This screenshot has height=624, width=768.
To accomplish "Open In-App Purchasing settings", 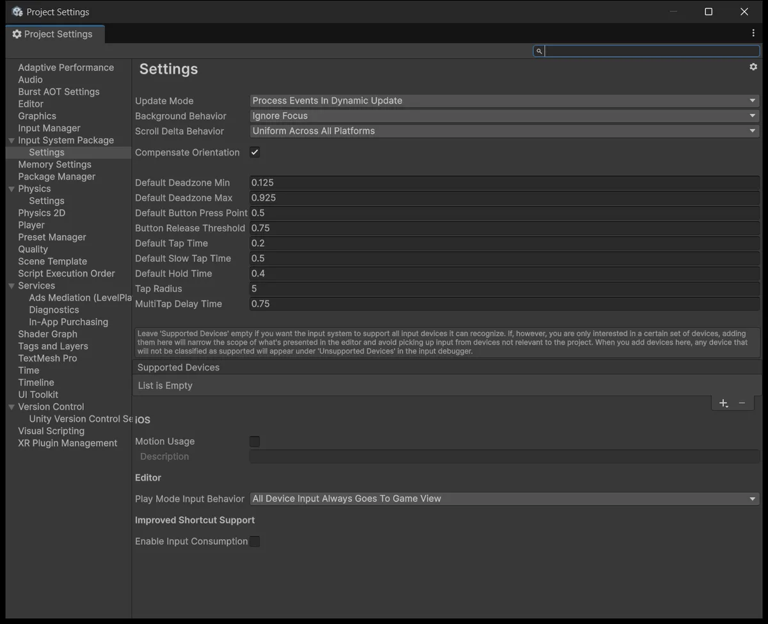I will point(68,322).
